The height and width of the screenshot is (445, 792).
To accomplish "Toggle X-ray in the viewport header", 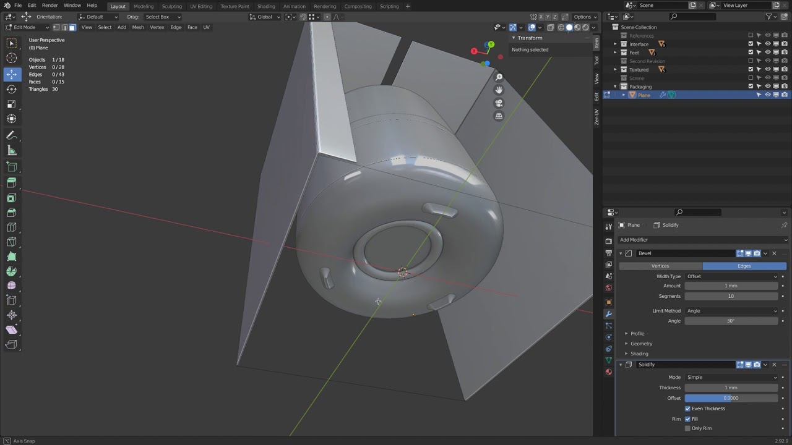I will point(550,27).
